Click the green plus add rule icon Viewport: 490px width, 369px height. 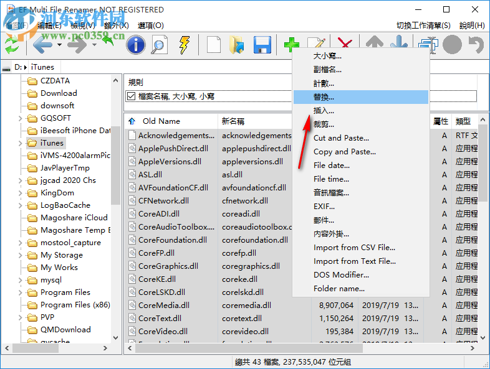point(292,45)
